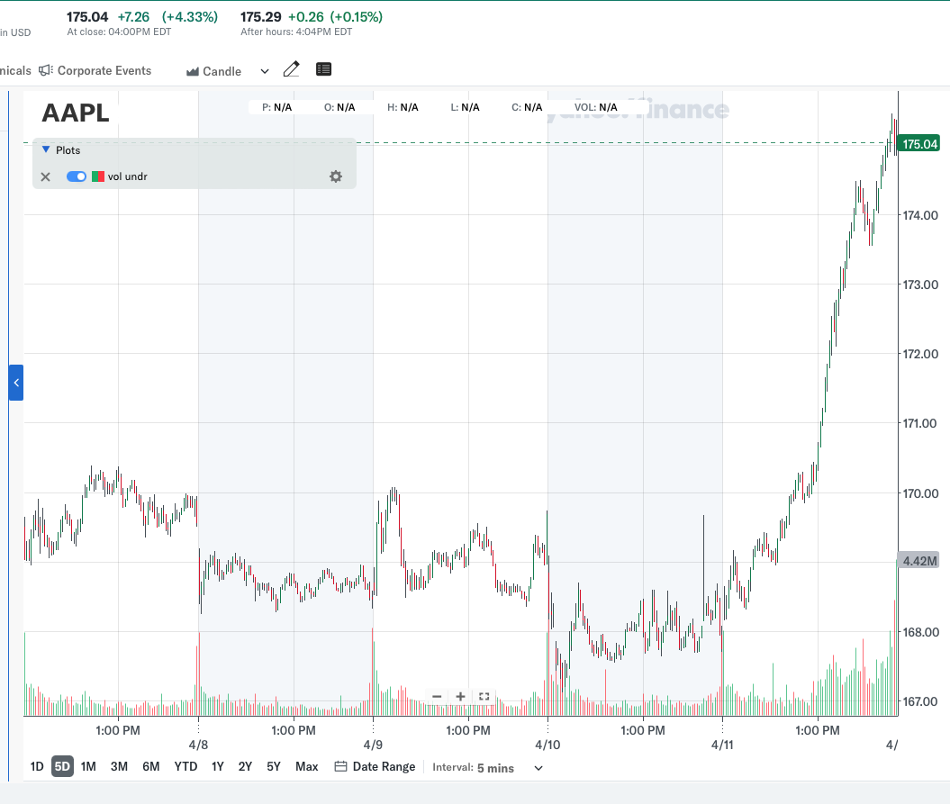Select the YTD time range
The width and height of the screenshot is (950, 804).
pyautogui.click(x=185, y=767)
